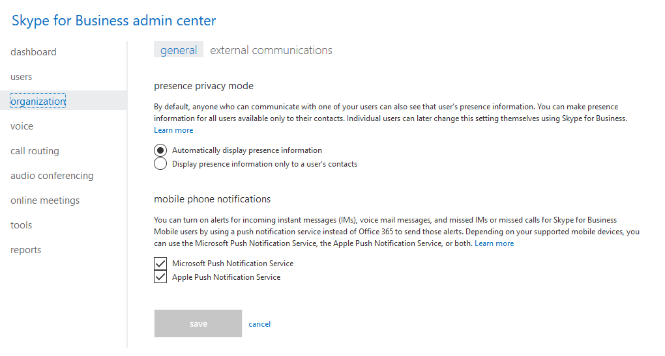665x356 pixels.
Task: Open Learn more link for mobile notifications
Action: tap(494, 243)
